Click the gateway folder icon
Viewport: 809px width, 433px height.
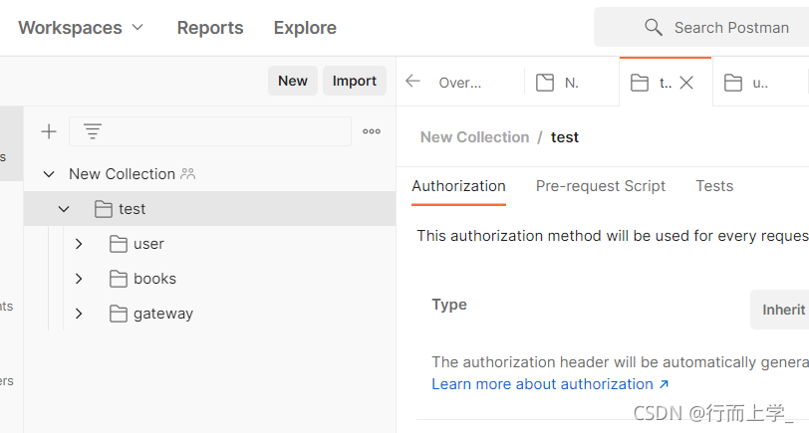(x=119, y=314)
